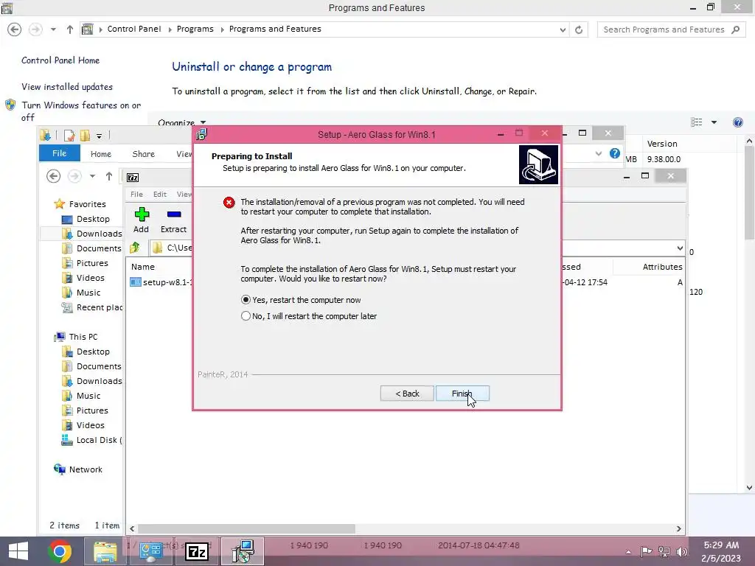Screen dimensions: 755x566
Task: Switch to Setup installer taskbar icon
Action: (243, 551)
